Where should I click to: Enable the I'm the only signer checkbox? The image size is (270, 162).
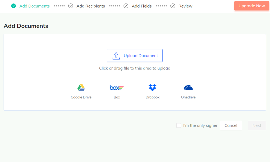178,125
